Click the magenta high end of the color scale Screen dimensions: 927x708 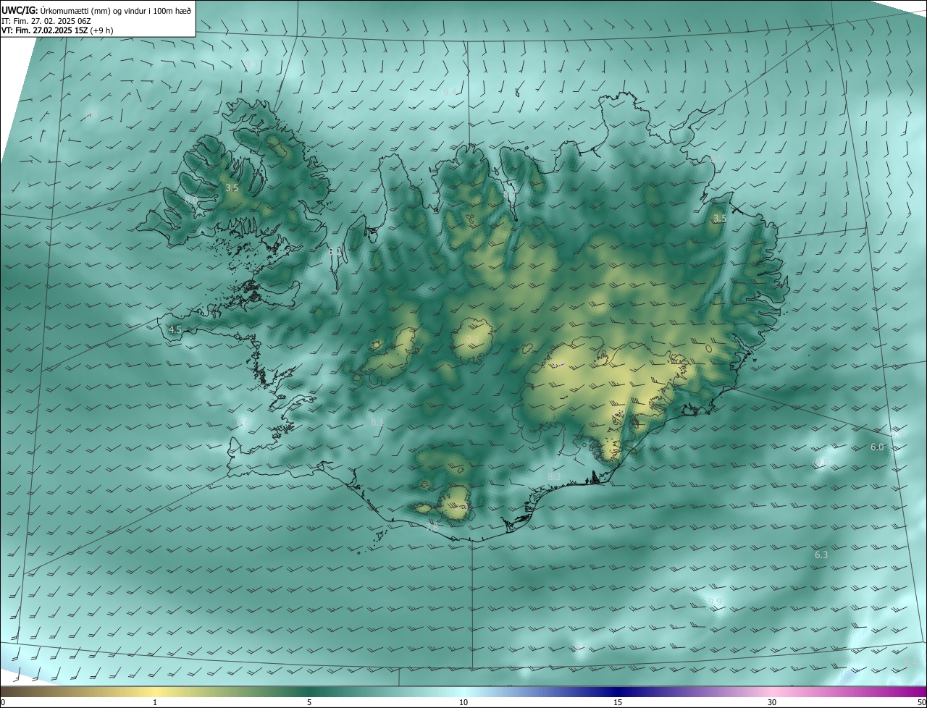pyautogui.click(x=914, y=691)
